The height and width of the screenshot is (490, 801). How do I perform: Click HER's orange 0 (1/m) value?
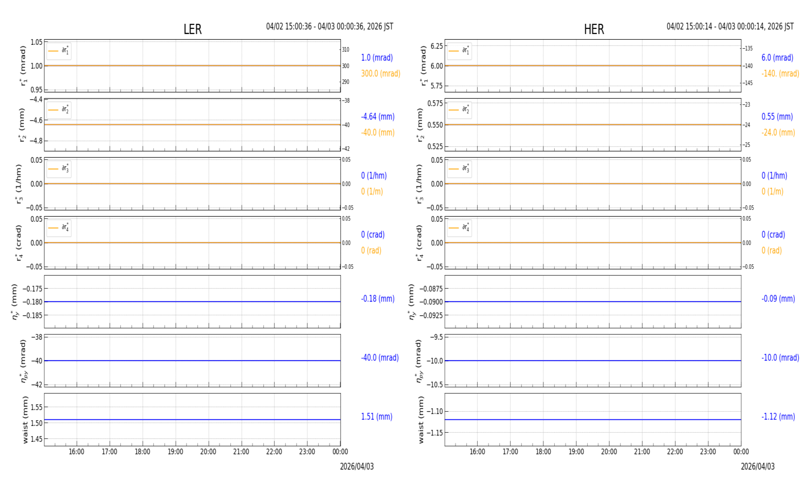773,192
